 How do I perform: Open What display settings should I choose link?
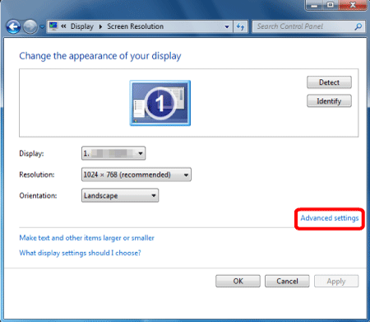[80, 253]
